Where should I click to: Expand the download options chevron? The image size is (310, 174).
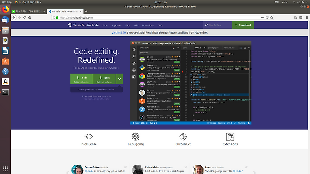(120, 79)
